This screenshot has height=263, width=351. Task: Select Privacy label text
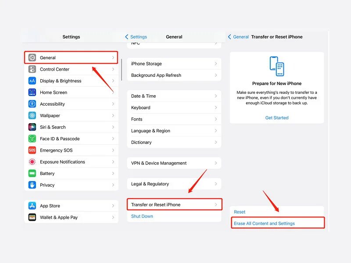[x=47, y=185]
